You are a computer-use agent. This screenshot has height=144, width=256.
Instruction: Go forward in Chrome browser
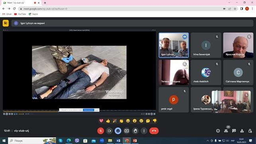click(9, 9)
